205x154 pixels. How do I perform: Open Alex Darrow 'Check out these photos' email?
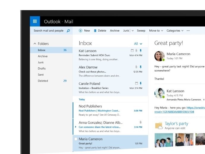point(111,71)
